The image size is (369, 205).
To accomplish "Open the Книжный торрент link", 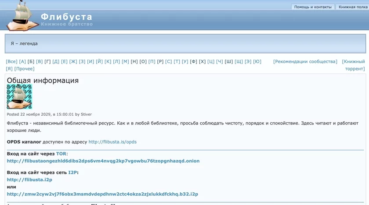I will click(354, 65).
